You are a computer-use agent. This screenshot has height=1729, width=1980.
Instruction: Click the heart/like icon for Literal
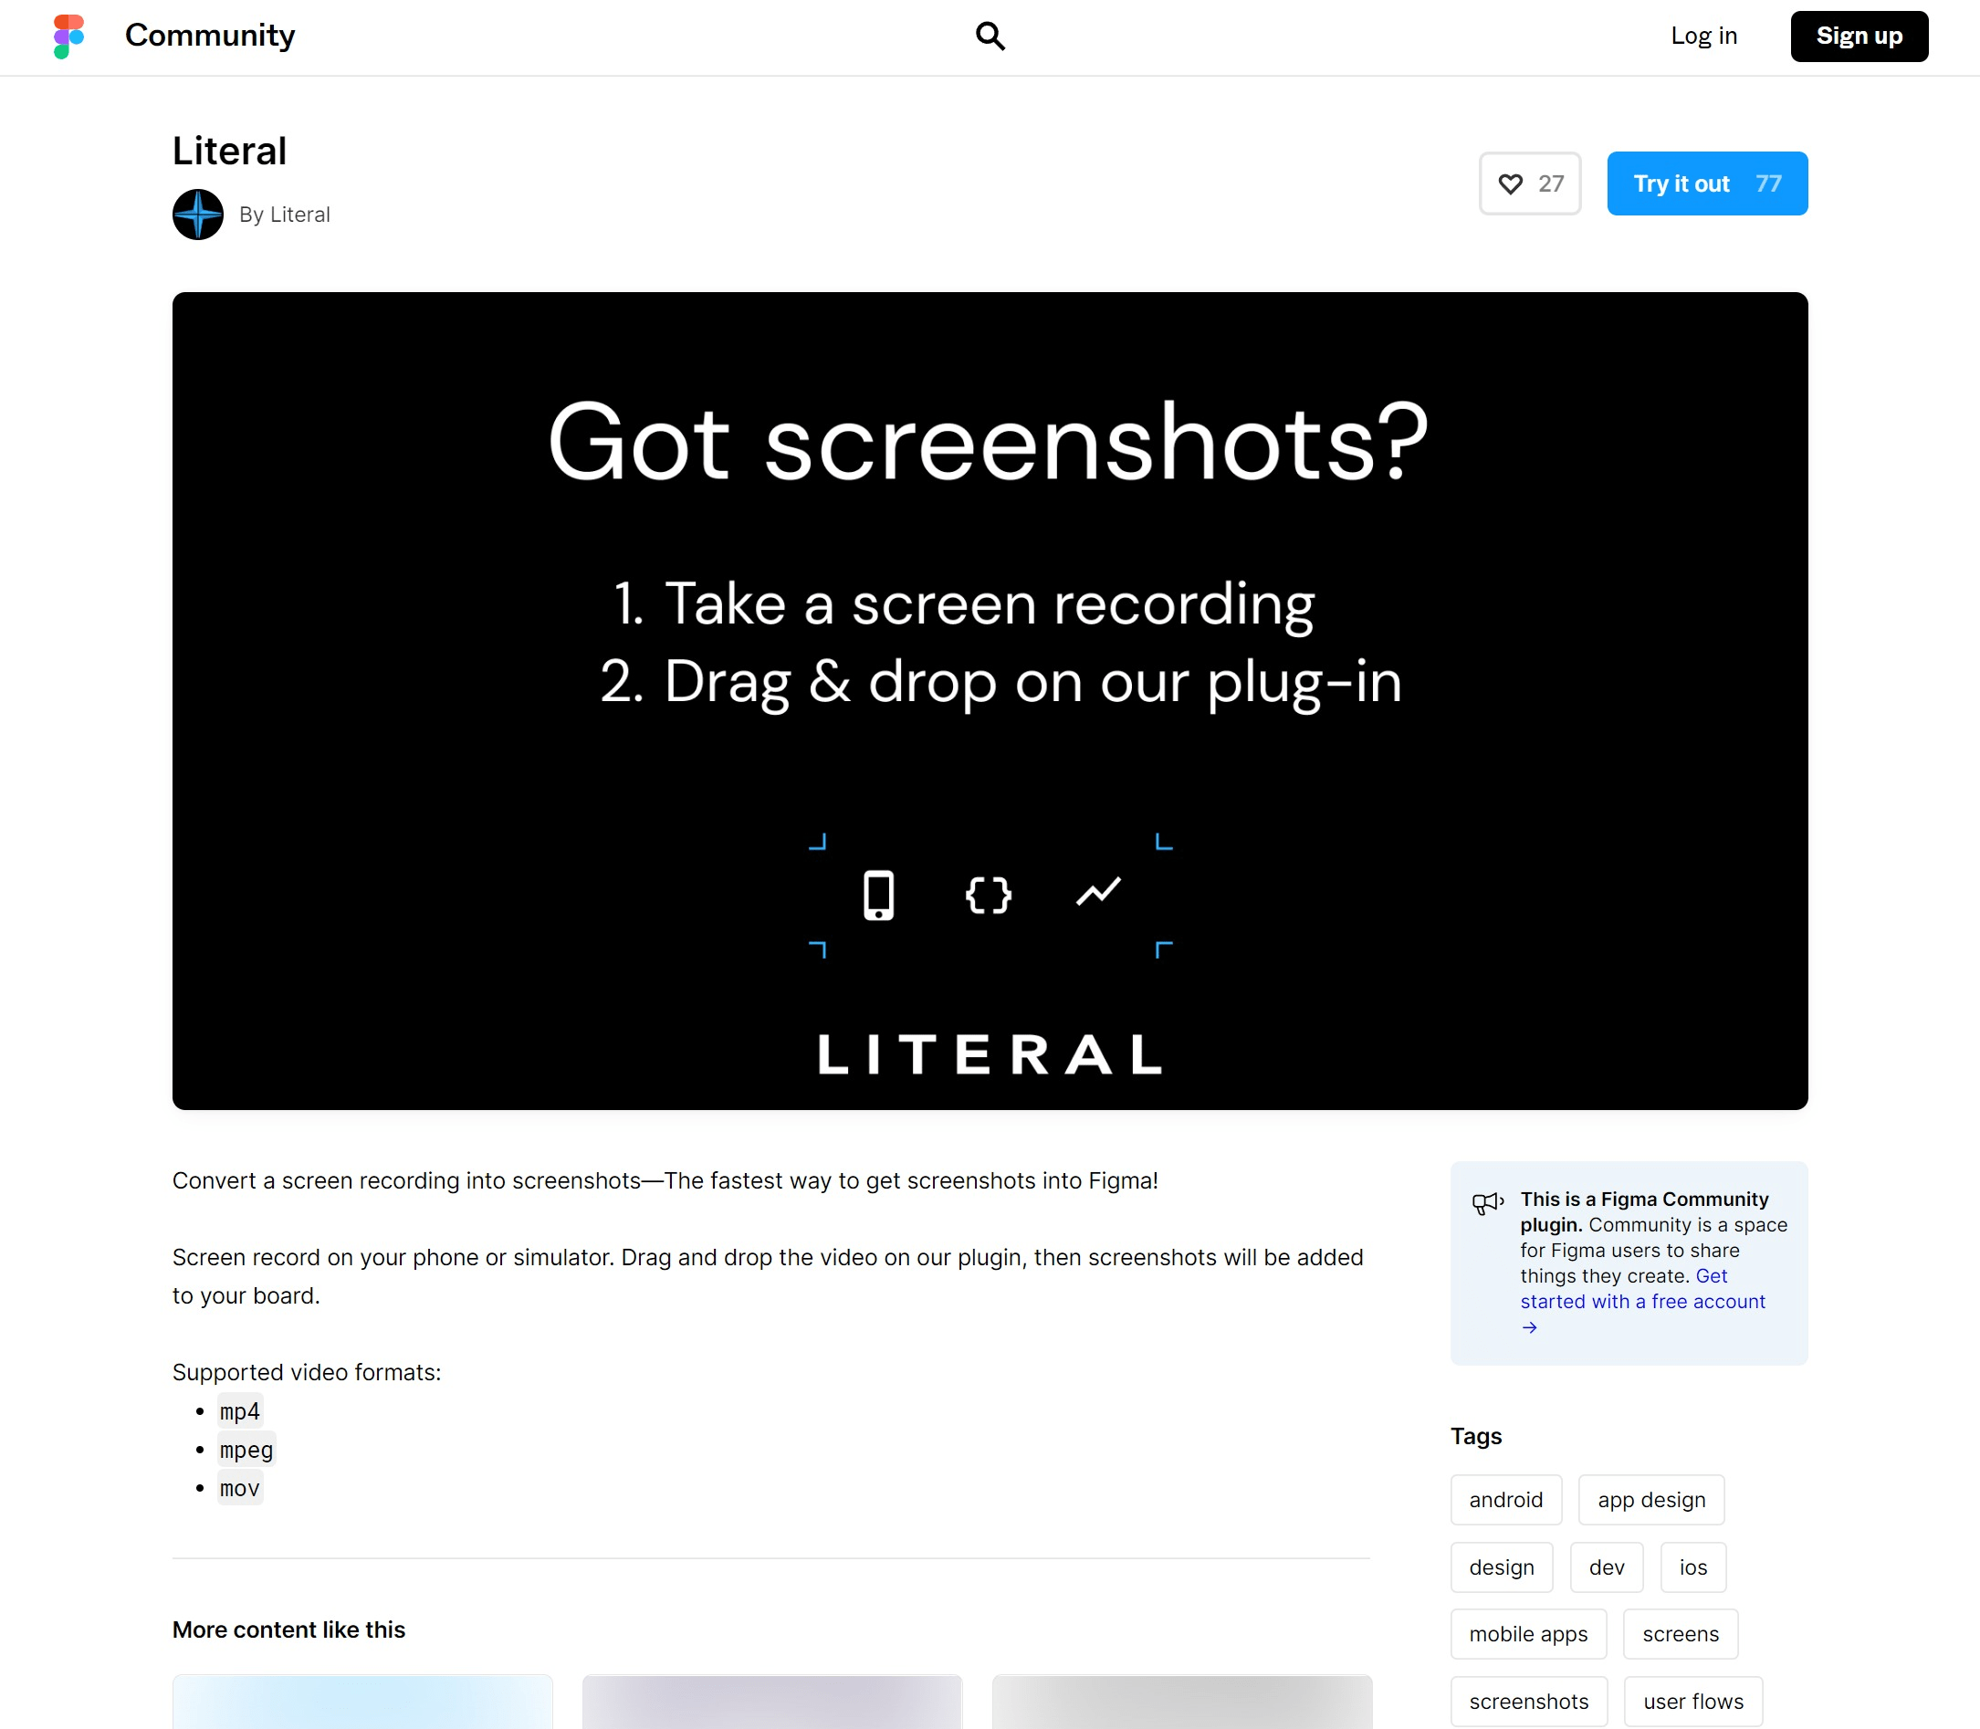1512,182
